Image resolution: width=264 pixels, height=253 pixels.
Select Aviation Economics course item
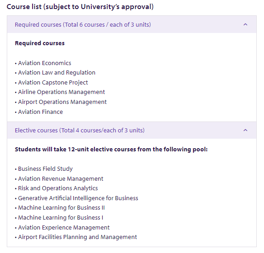coord(45,63)
